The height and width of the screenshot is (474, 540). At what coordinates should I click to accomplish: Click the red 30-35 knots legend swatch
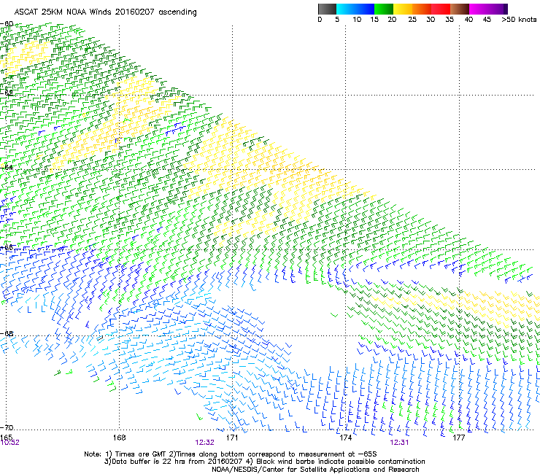coord(441,9)
